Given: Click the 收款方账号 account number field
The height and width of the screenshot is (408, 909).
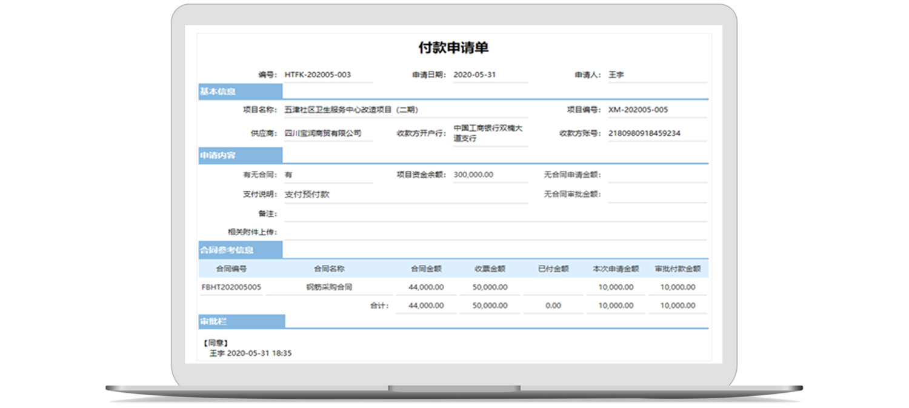Looking at the screenshot, I should [x=657, y=133].
